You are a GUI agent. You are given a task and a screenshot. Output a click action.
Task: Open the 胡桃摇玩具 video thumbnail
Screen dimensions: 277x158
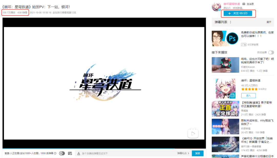[x=225, y=65]
